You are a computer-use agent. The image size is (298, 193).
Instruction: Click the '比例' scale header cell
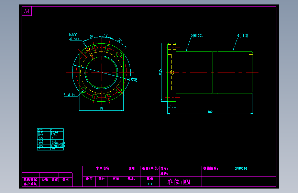coord(150,179)
